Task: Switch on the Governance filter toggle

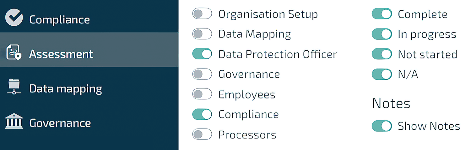Action: 202,74
